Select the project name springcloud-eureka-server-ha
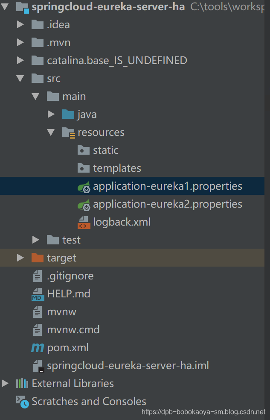Viewport: 270px width, 420px height. click(x=108, y=7)
